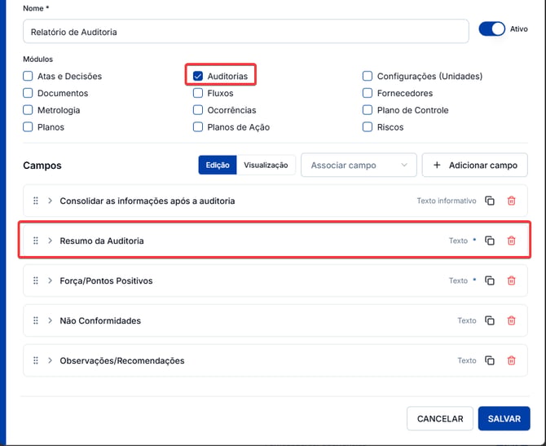Duplicate the Não Conformidades field
This screenshot has width=546, height=446.
click(490, 320)
